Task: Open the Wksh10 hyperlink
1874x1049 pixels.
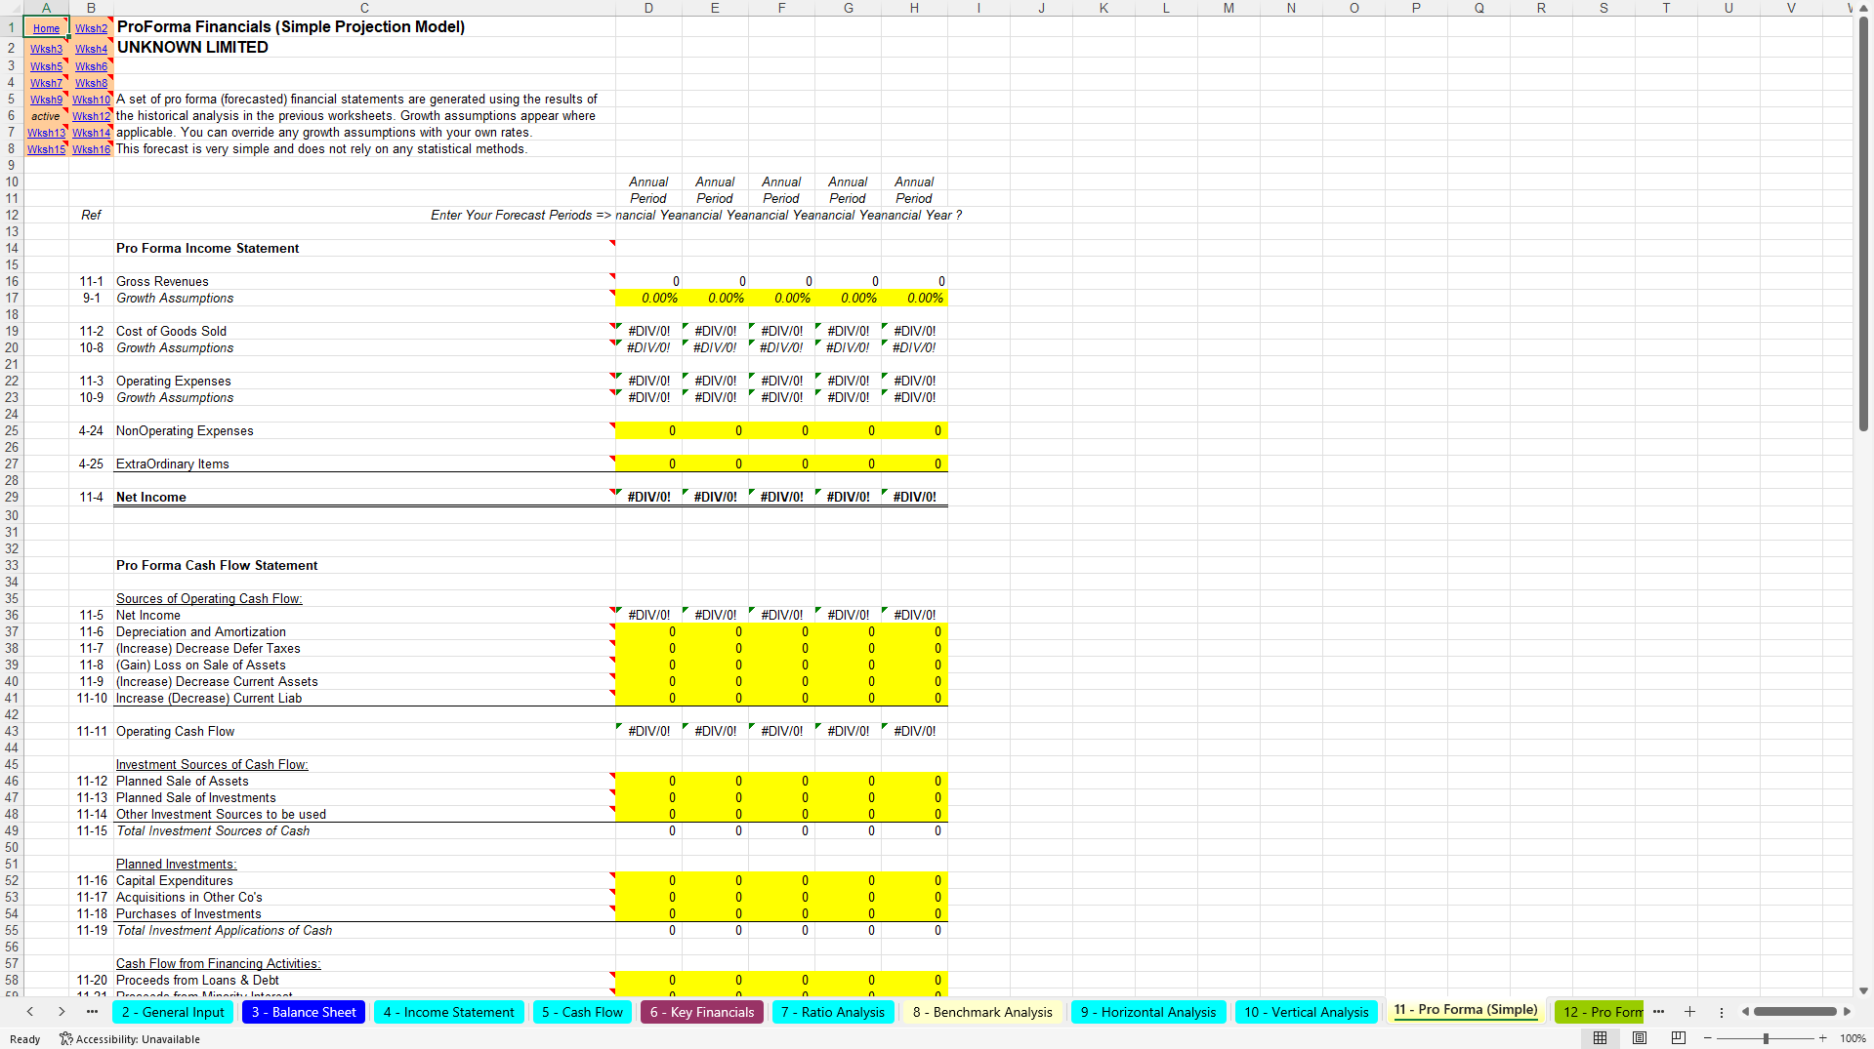Action: point(92,100)
